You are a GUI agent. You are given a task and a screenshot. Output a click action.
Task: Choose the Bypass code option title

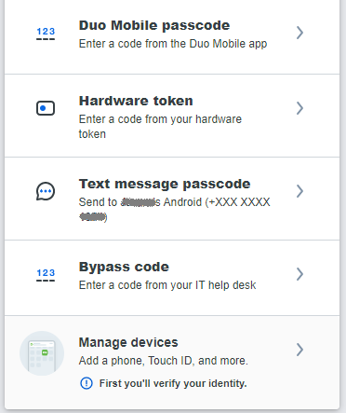124,267
